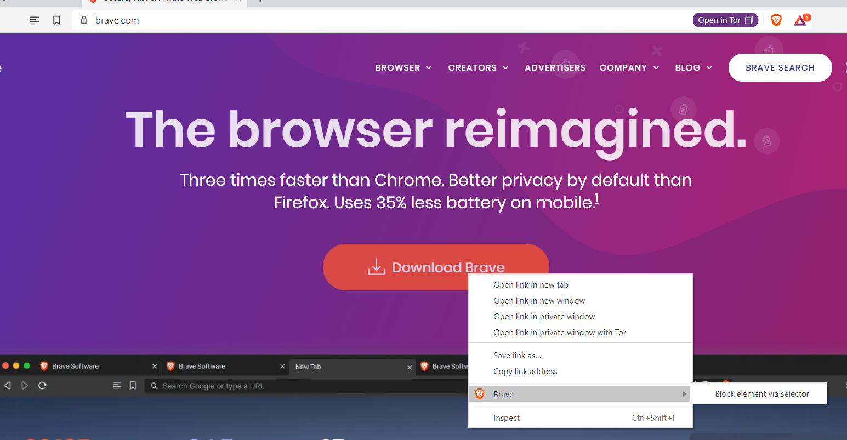Choose Inspect from the context menu
Image resolution: width=847 pixels, height=440 pixels.
click(x=581, y=418)
